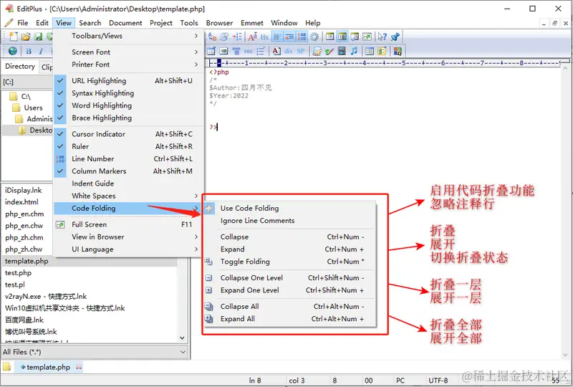Expand Printer Font submenu

pyautogui.click(x=128, y=64)
